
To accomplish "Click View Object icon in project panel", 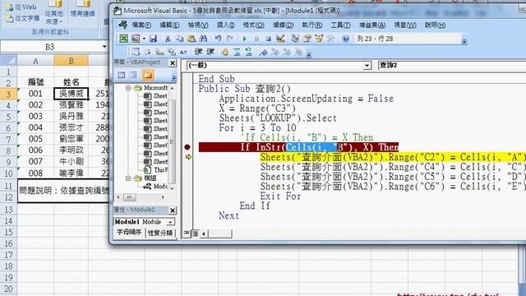I will (133, 75).
